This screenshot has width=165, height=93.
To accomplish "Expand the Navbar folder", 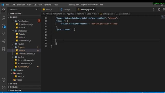I will tap(21, 44).
